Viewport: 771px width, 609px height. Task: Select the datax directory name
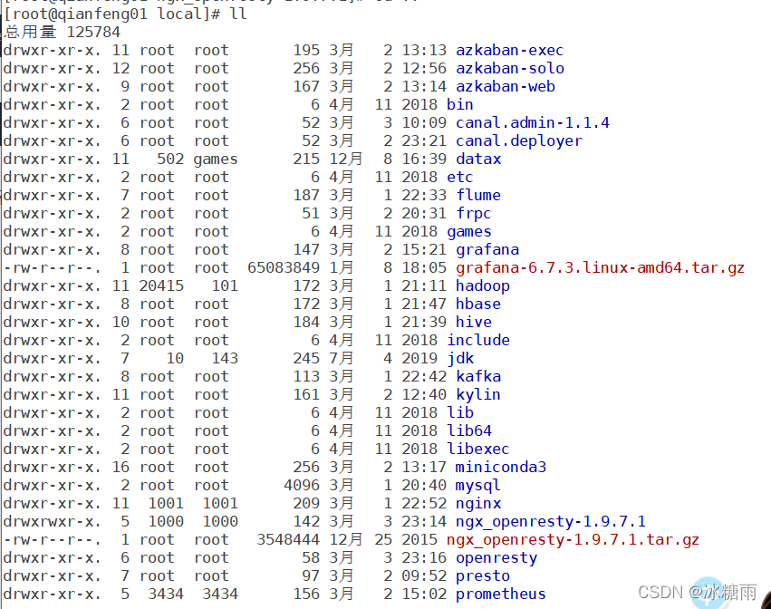(478, 159)
